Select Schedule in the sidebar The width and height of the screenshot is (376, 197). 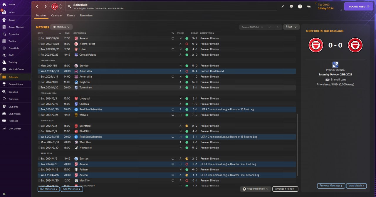coord(16,77)
